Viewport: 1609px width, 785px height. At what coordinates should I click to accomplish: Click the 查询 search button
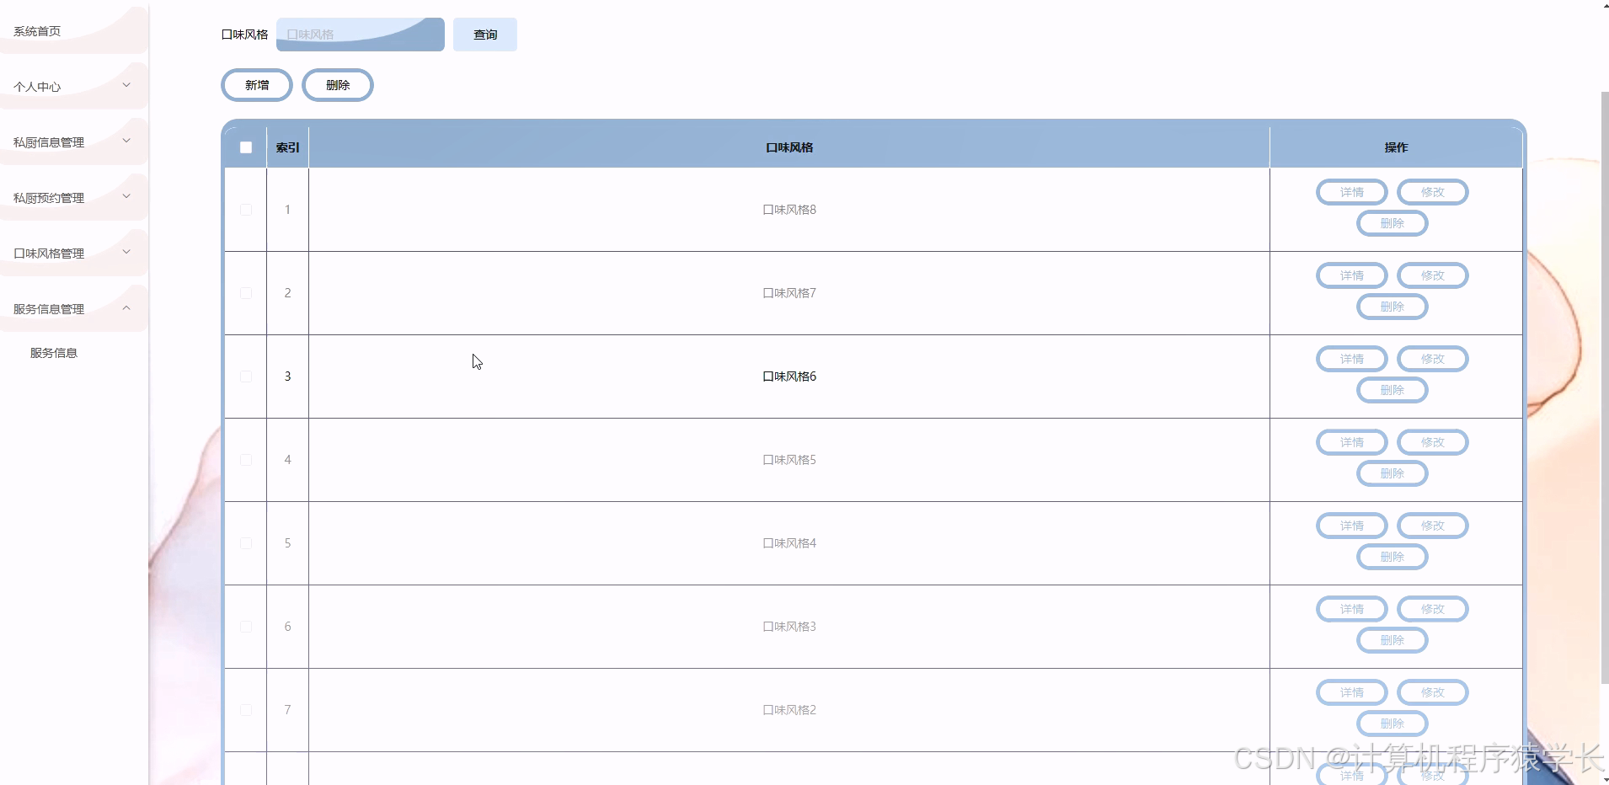(x=485, y=35)
